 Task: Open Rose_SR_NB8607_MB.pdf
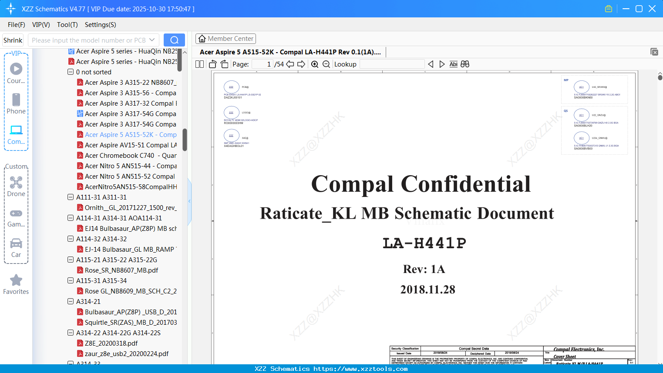(118, 270)
